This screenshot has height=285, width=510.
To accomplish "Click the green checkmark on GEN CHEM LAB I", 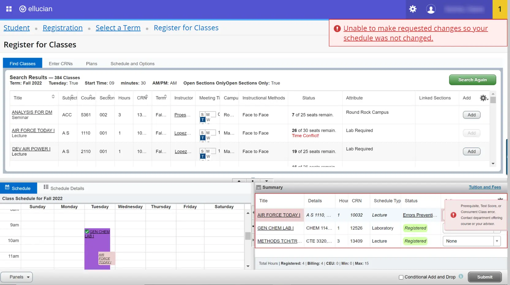I will click(87, 232).
